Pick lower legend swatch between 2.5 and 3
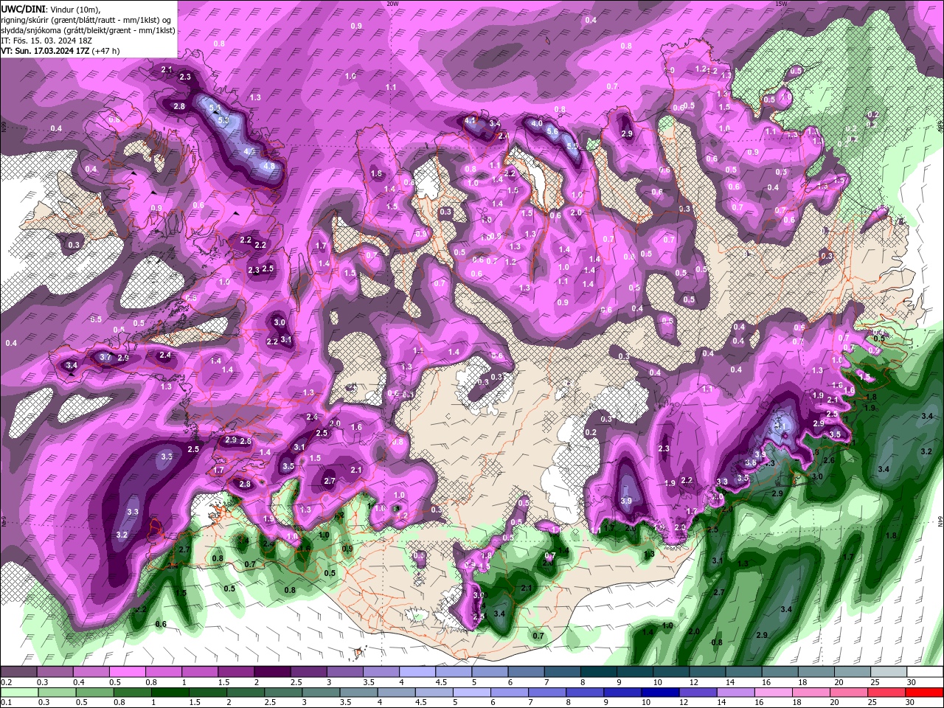Viewport: 944px width, 708px height. pyautogui.click(x=283, y=693)
